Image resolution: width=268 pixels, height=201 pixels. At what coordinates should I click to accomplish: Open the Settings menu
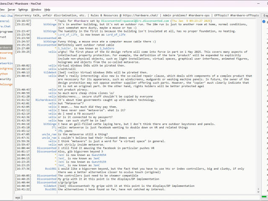(23, 9)
